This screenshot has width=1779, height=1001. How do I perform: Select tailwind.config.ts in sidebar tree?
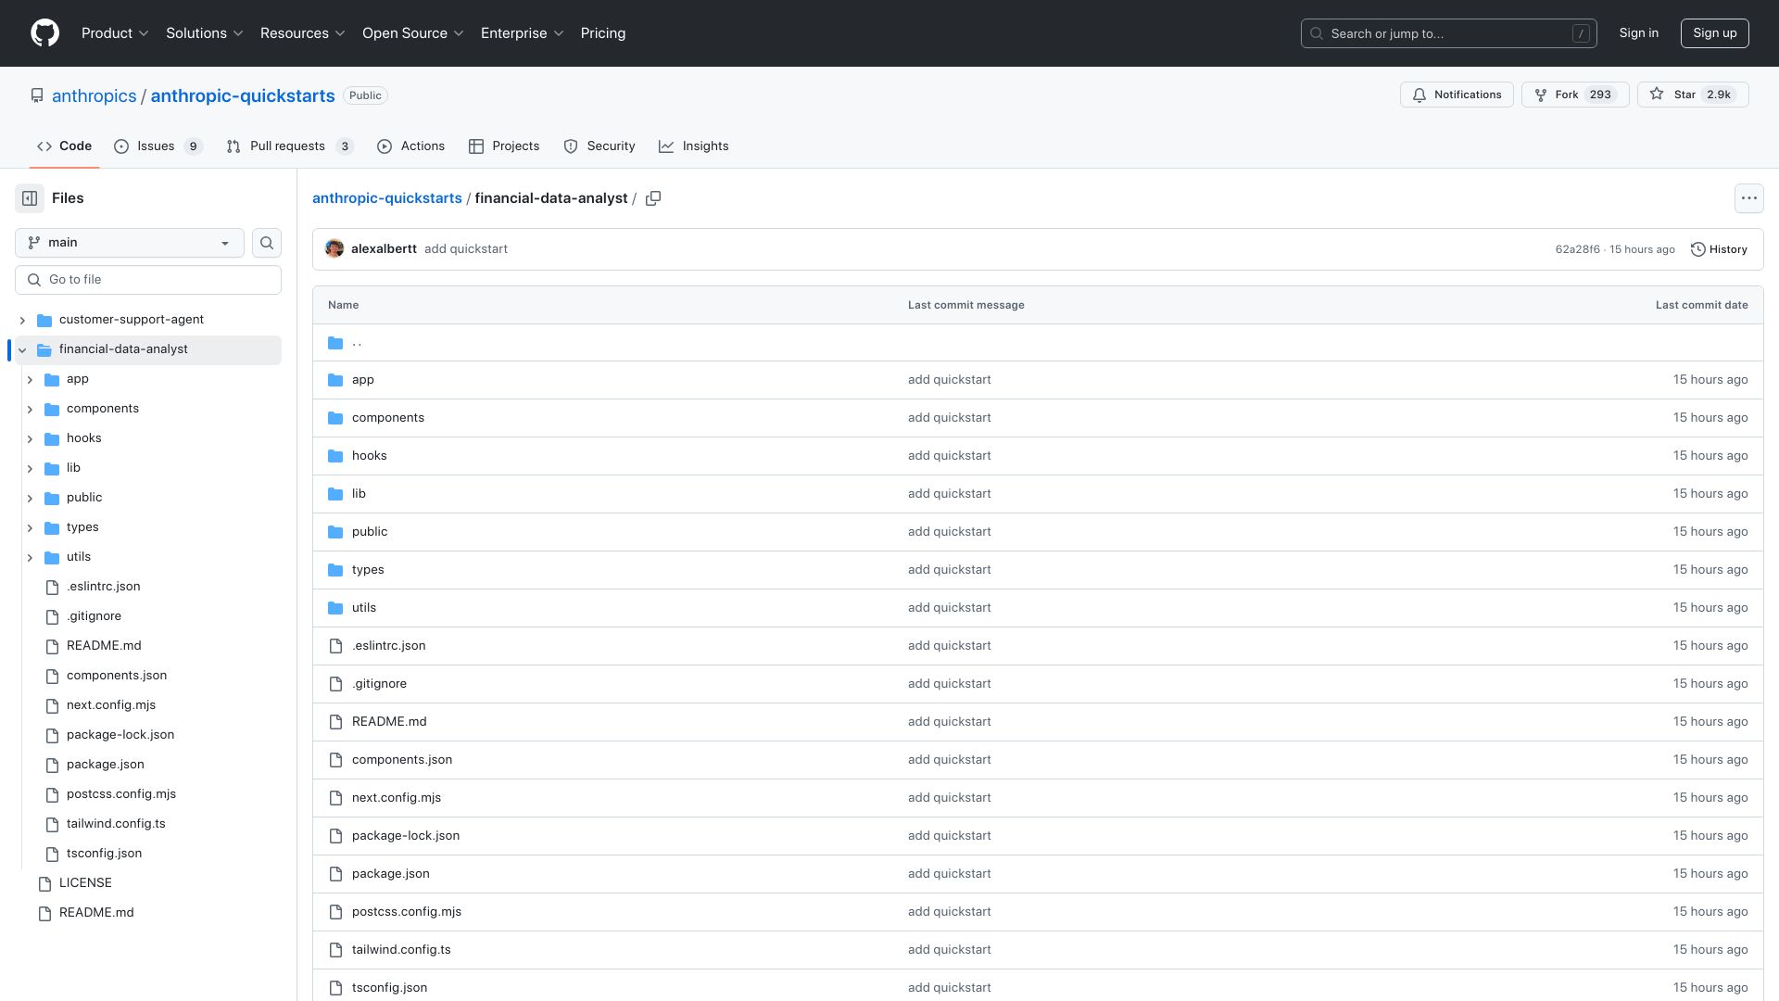click(x=116, y=824)
